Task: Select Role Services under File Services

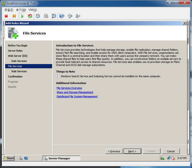Action: click(19, 71)
